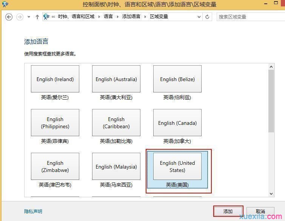285x221 pixels.
Task: Click the 区域变量 breadcrumb
Action: click(159, 17)
